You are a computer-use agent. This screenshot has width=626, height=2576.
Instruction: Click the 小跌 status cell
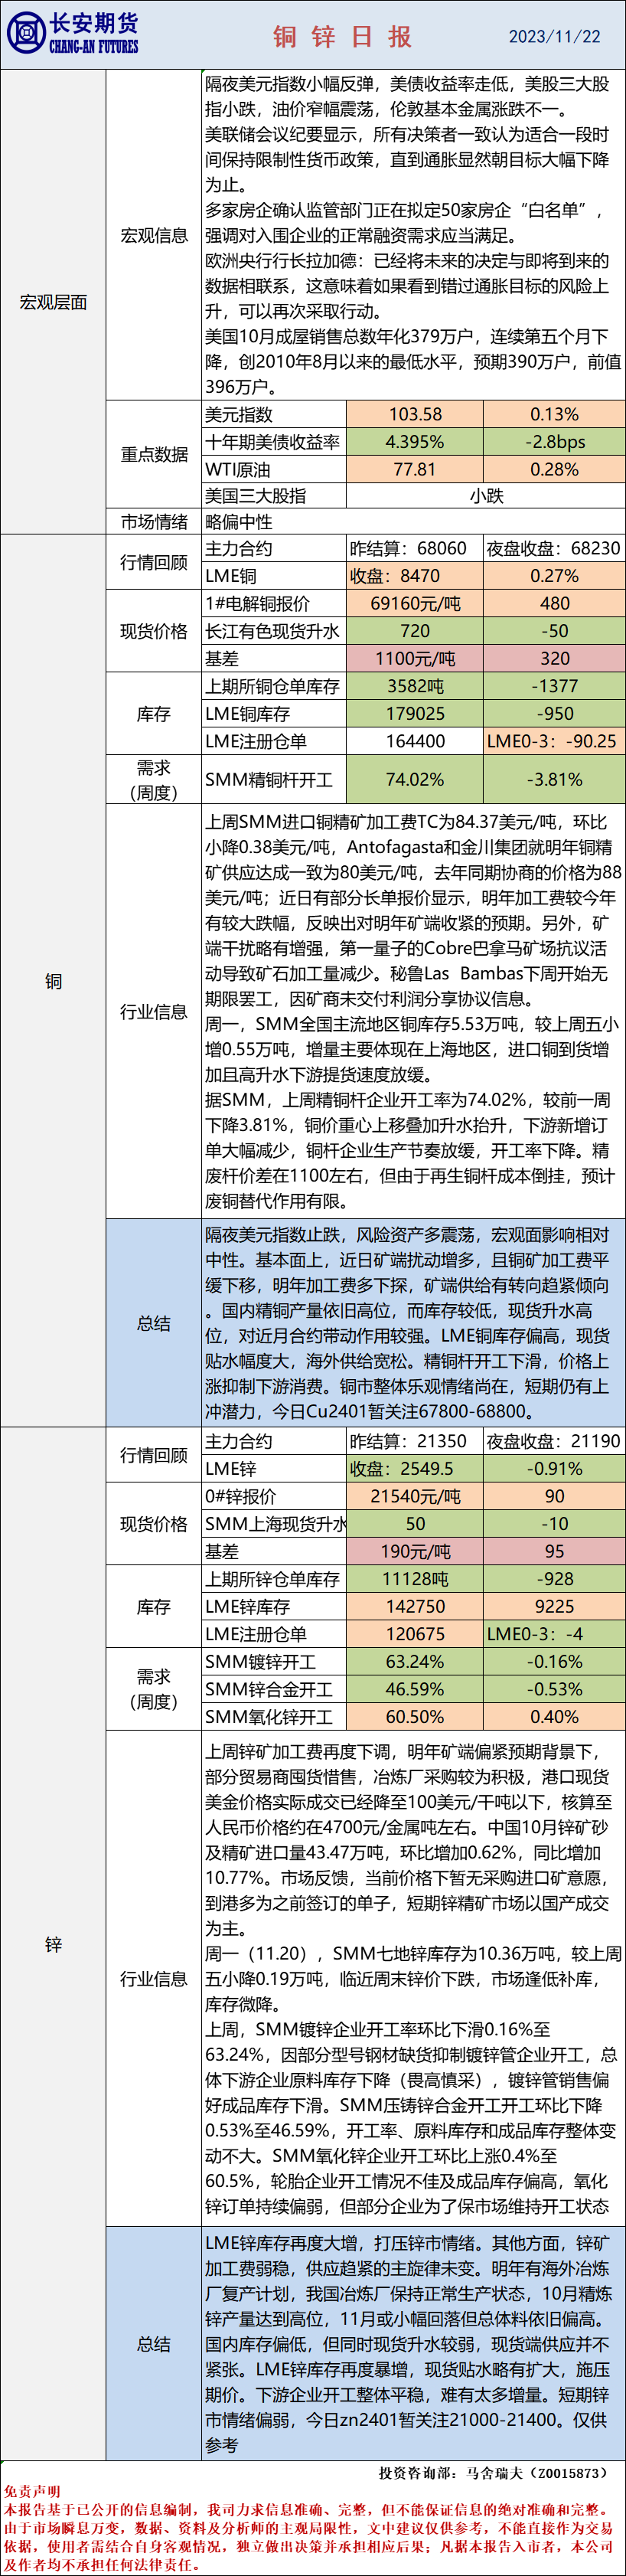[x=486, y=496]
